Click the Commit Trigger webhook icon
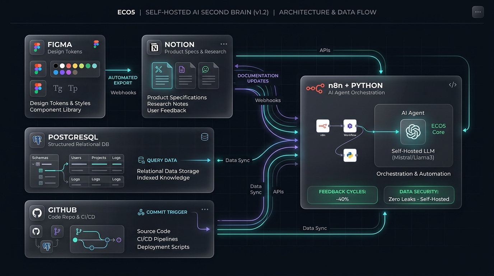Image resolution: width=494 pixels, height=276 pixels. [x=141, y=212]
